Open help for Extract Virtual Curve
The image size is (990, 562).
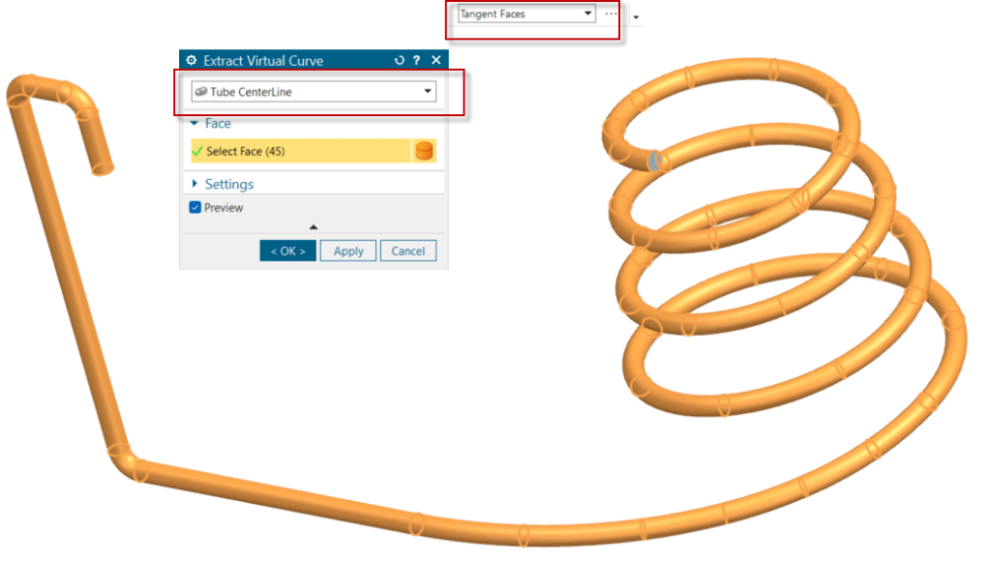[x=417, y=61]
